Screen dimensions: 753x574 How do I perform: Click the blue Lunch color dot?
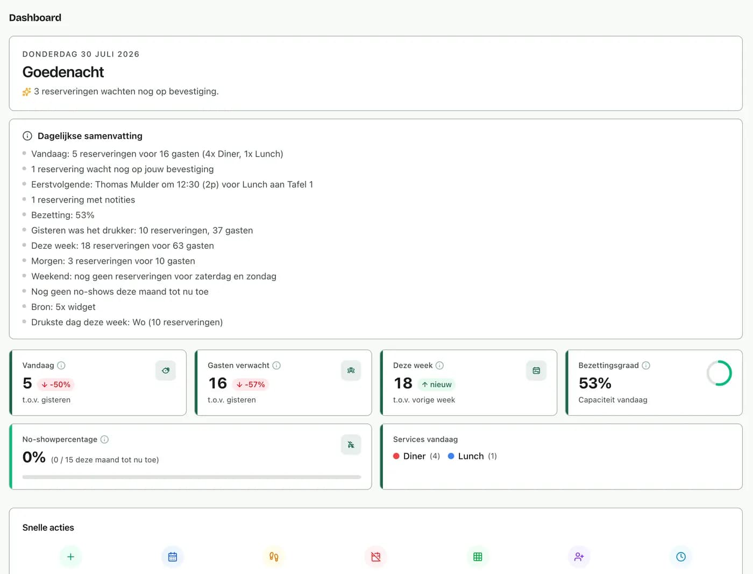point(451,456)
